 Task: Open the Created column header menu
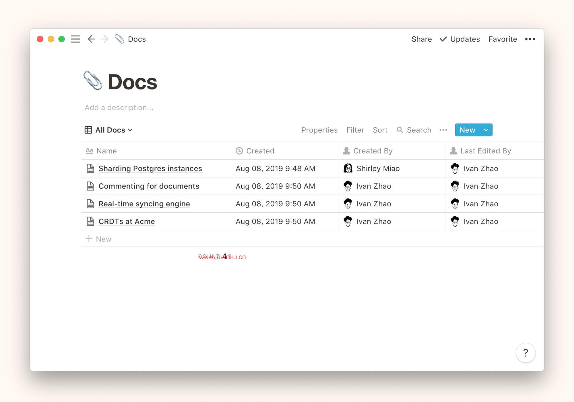pos(260,151)
